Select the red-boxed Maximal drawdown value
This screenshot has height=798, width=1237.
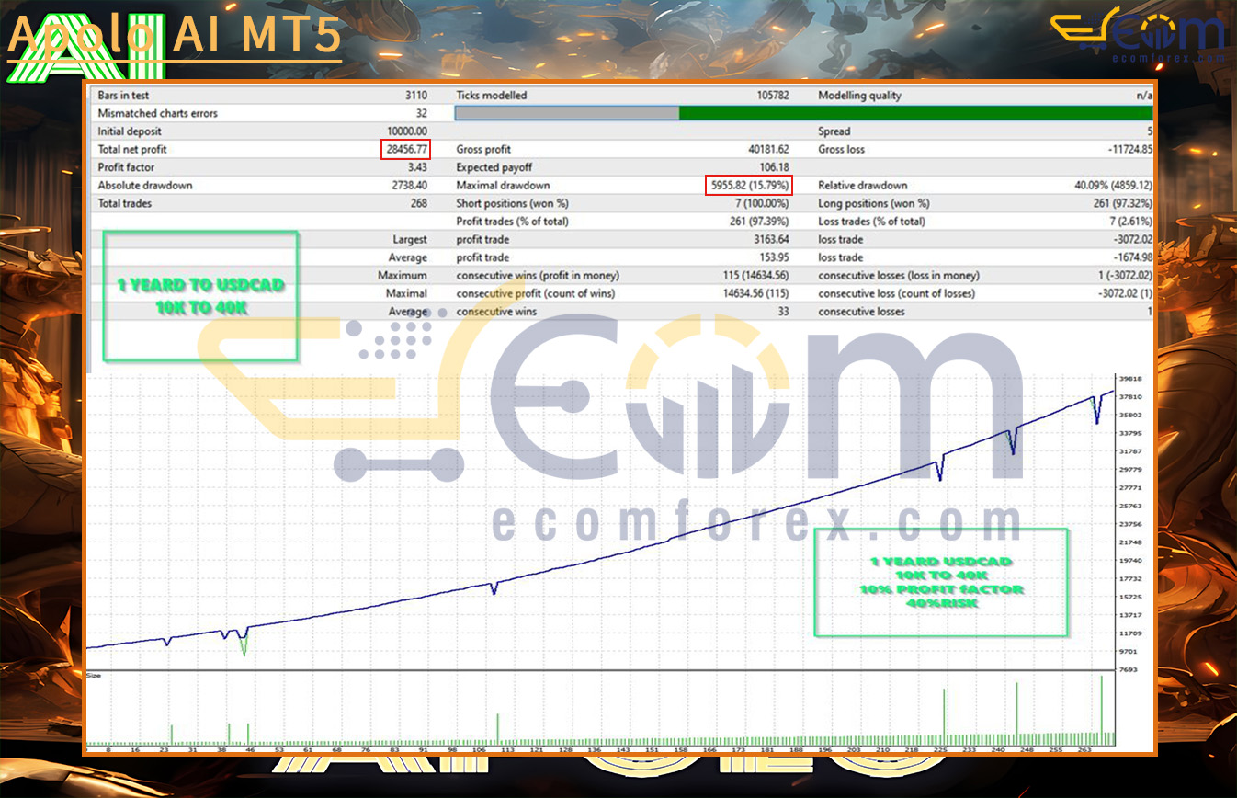pos(748,185)
